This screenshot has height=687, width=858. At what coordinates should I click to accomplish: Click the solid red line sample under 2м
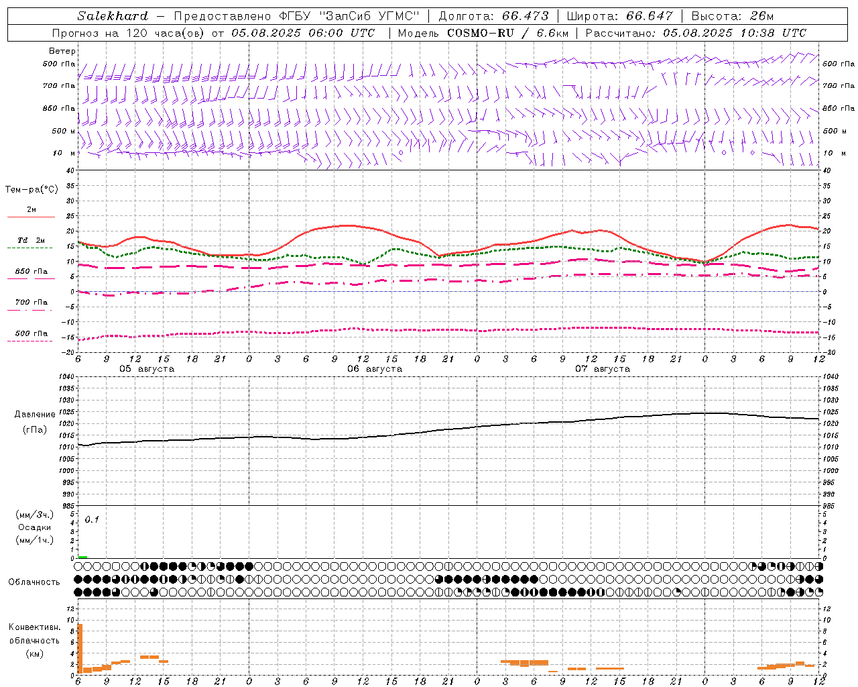31,217
